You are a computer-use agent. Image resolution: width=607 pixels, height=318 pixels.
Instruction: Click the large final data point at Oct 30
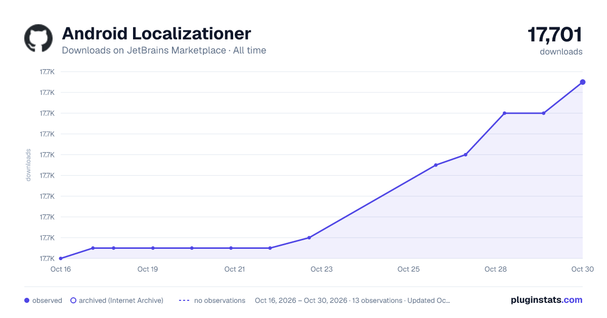[583, 82]
